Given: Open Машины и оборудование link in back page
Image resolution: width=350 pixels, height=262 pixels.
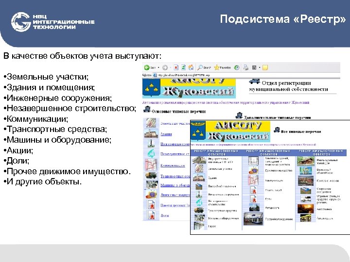Looking at the screenshot, I should click(x=175, y=185).
